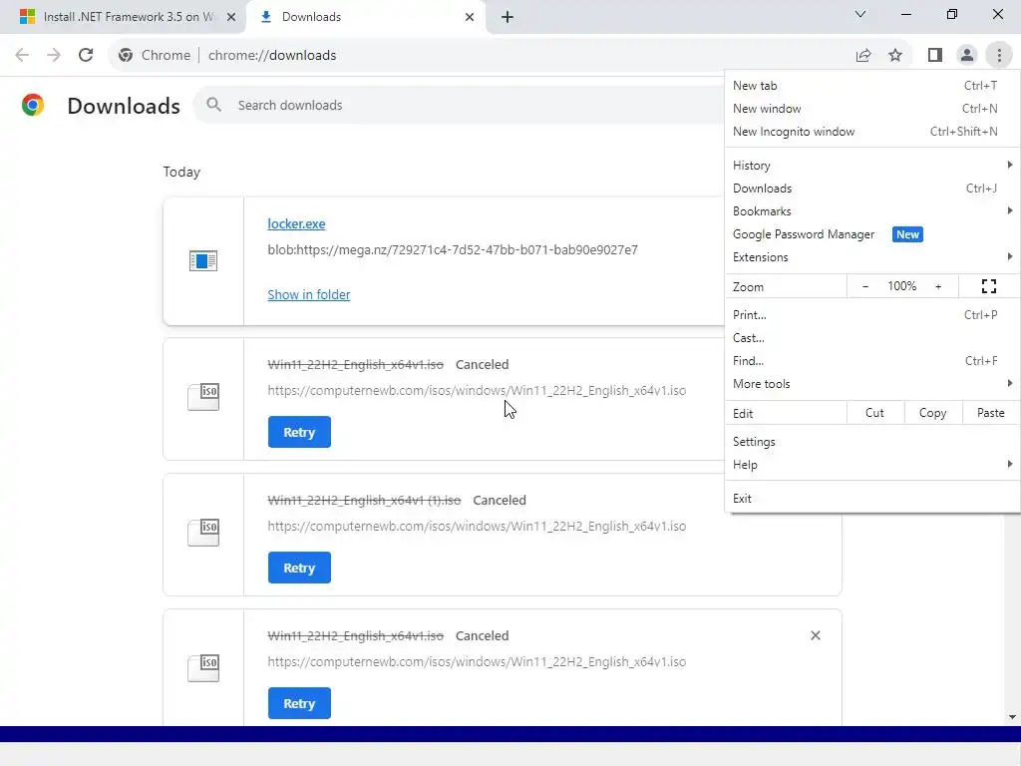The height and width of the screenshot is (766, 1021).
Task: Close the Downloads tab
Action: coord(470,17)
